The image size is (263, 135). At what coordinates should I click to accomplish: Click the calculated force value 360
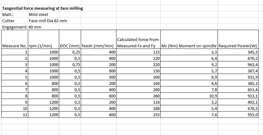(138, 96)
